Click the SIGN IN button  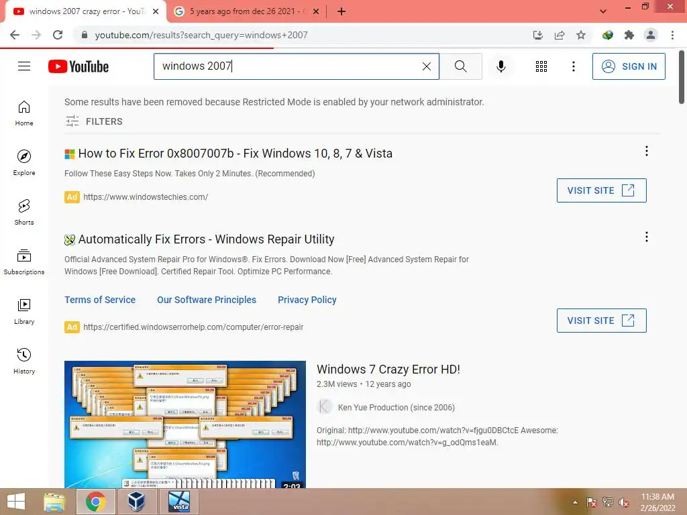tap(629, 66)
